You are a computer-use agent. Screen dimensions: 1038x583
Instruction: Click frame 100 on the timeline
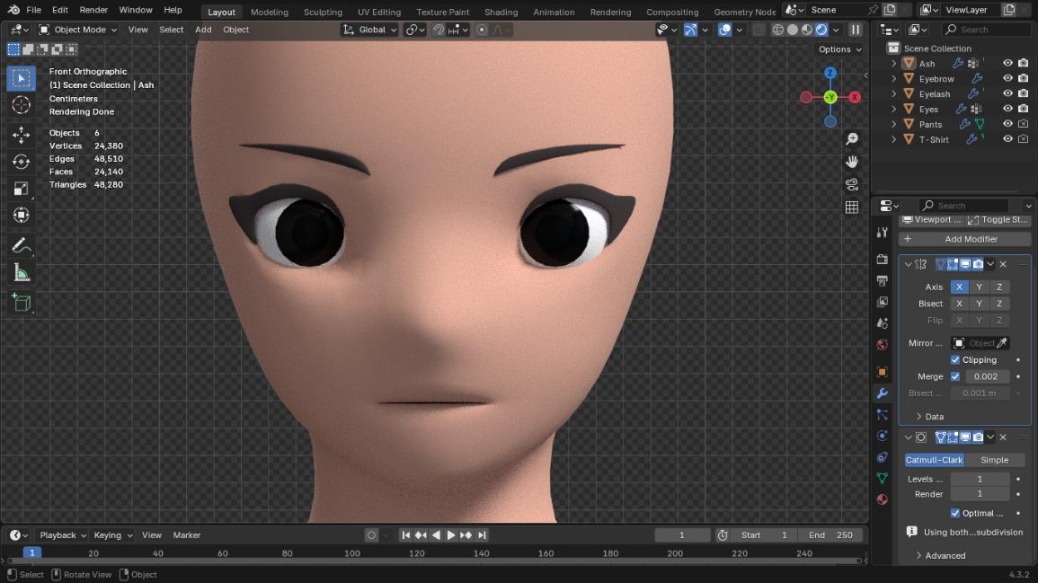click(352, 553)
